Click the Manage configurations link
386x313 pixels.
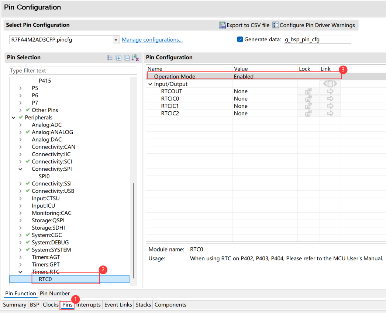(152, 39)
